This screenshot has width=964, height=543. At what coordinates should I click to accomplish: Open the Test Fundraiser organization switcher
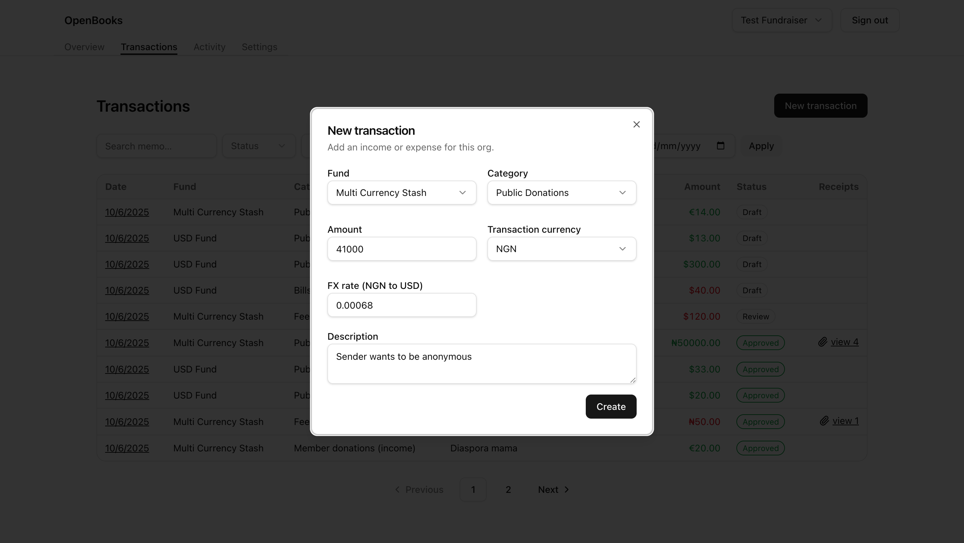[x=781, y=20]
